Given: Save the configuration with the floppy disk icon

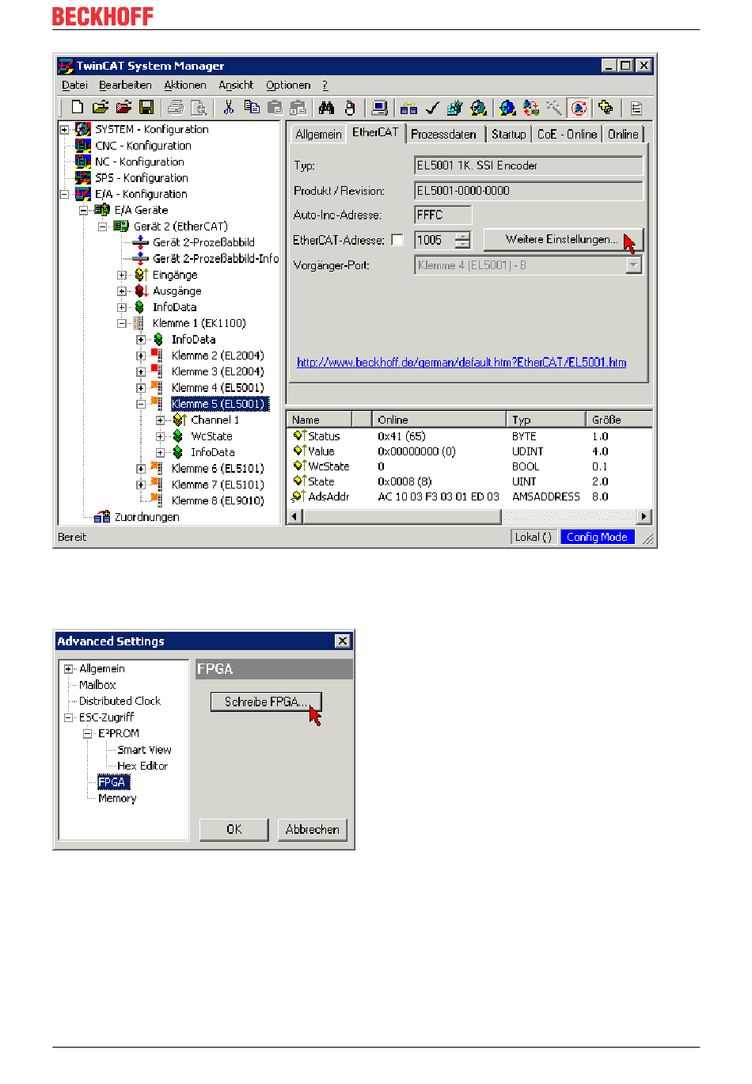Looking at the screenshot, I should point(146,107).
